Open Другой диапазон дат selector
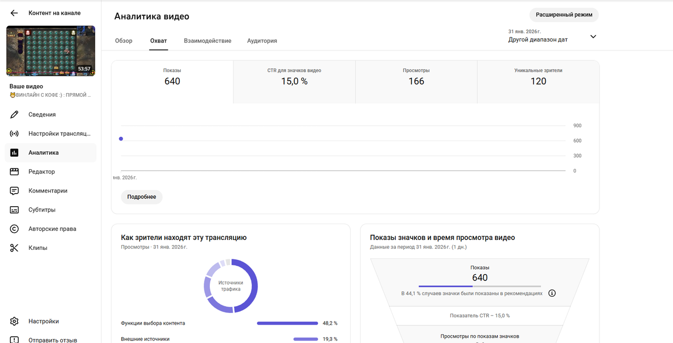 (x=552, y=36)
